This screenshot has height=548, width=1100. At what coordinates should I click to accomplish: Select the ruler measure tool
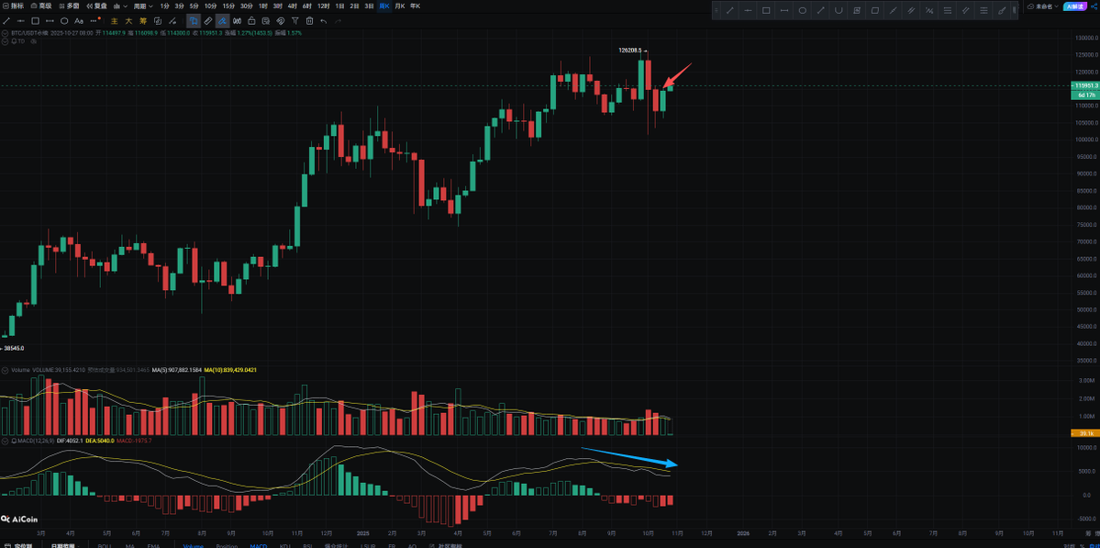point(208,21)
